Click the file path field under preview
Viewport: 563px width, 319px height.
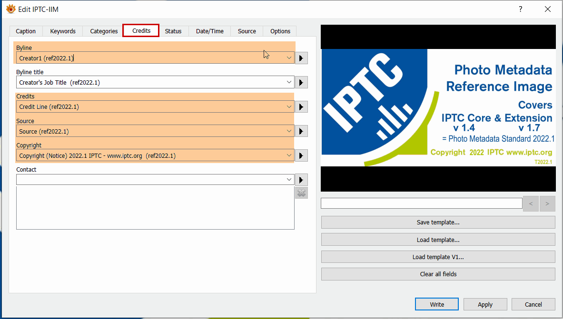click(x=422, y=203)
